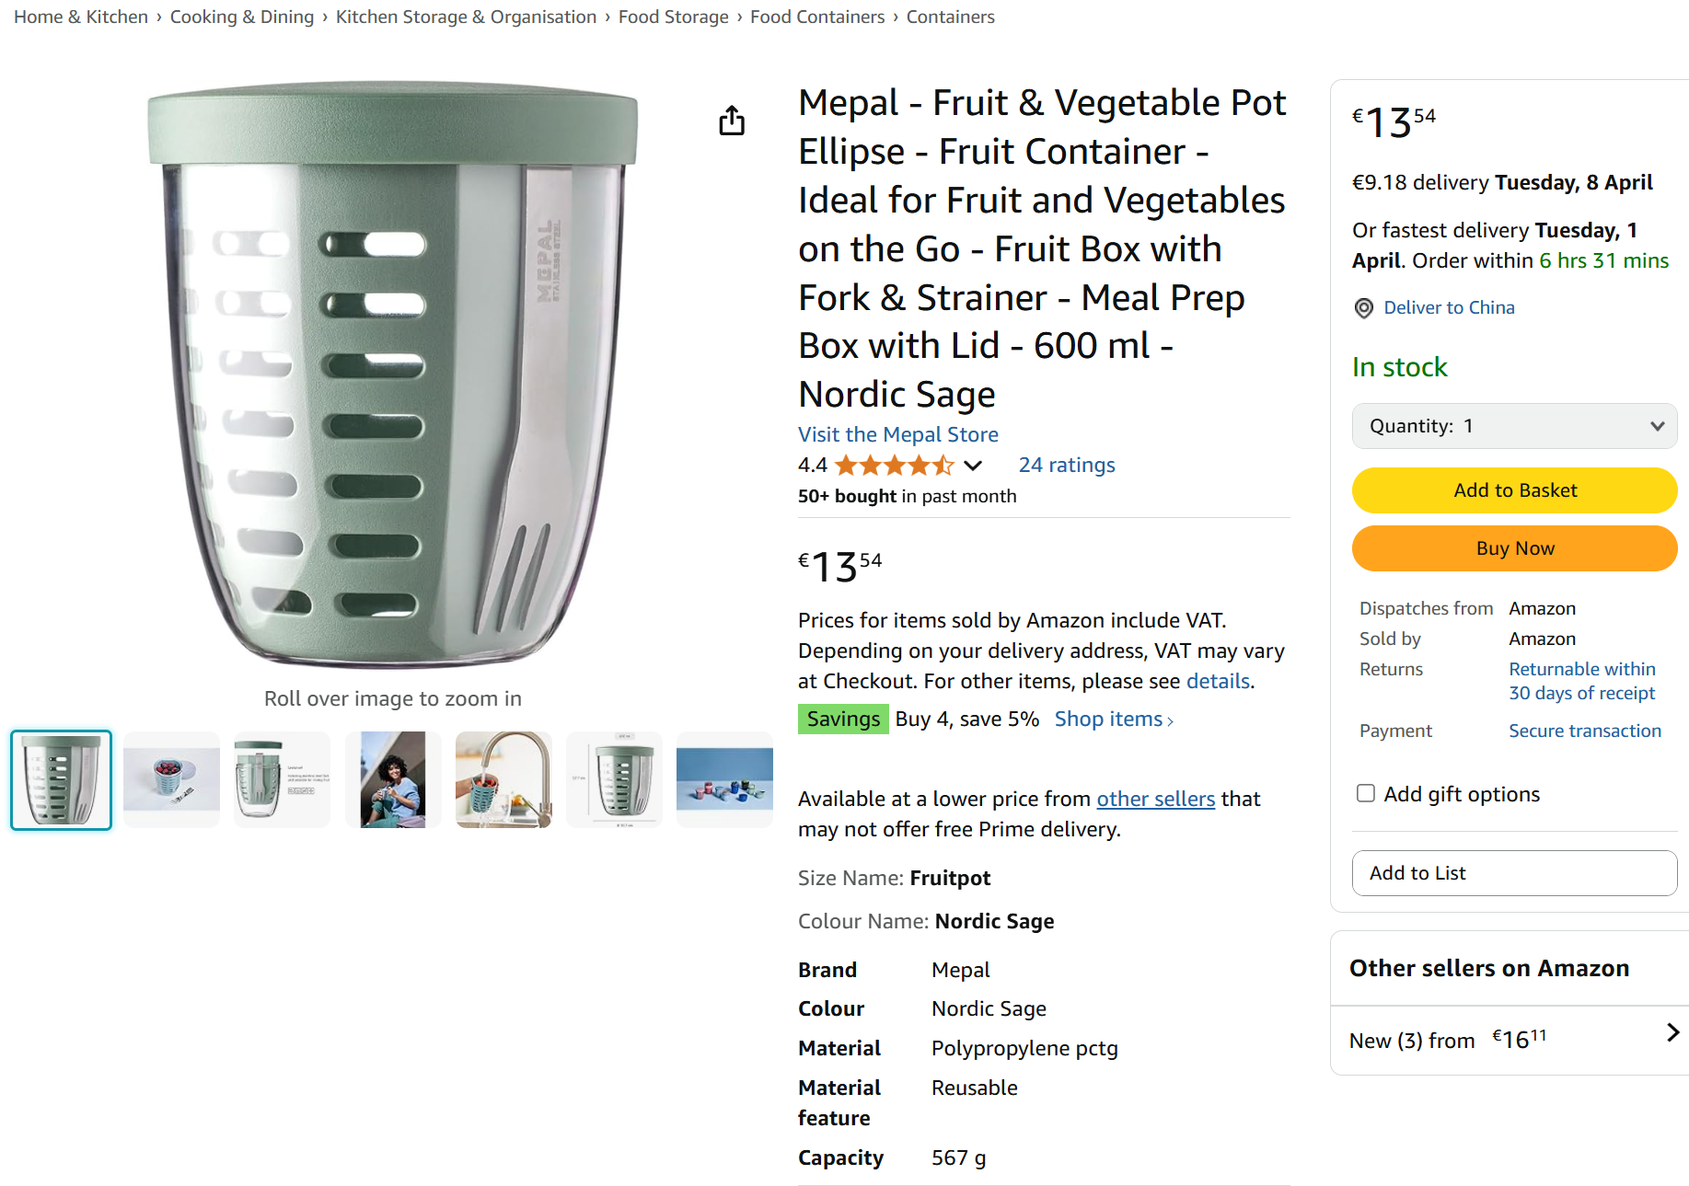Select the bowl with berries thumbnail

[x=172, y=779]
